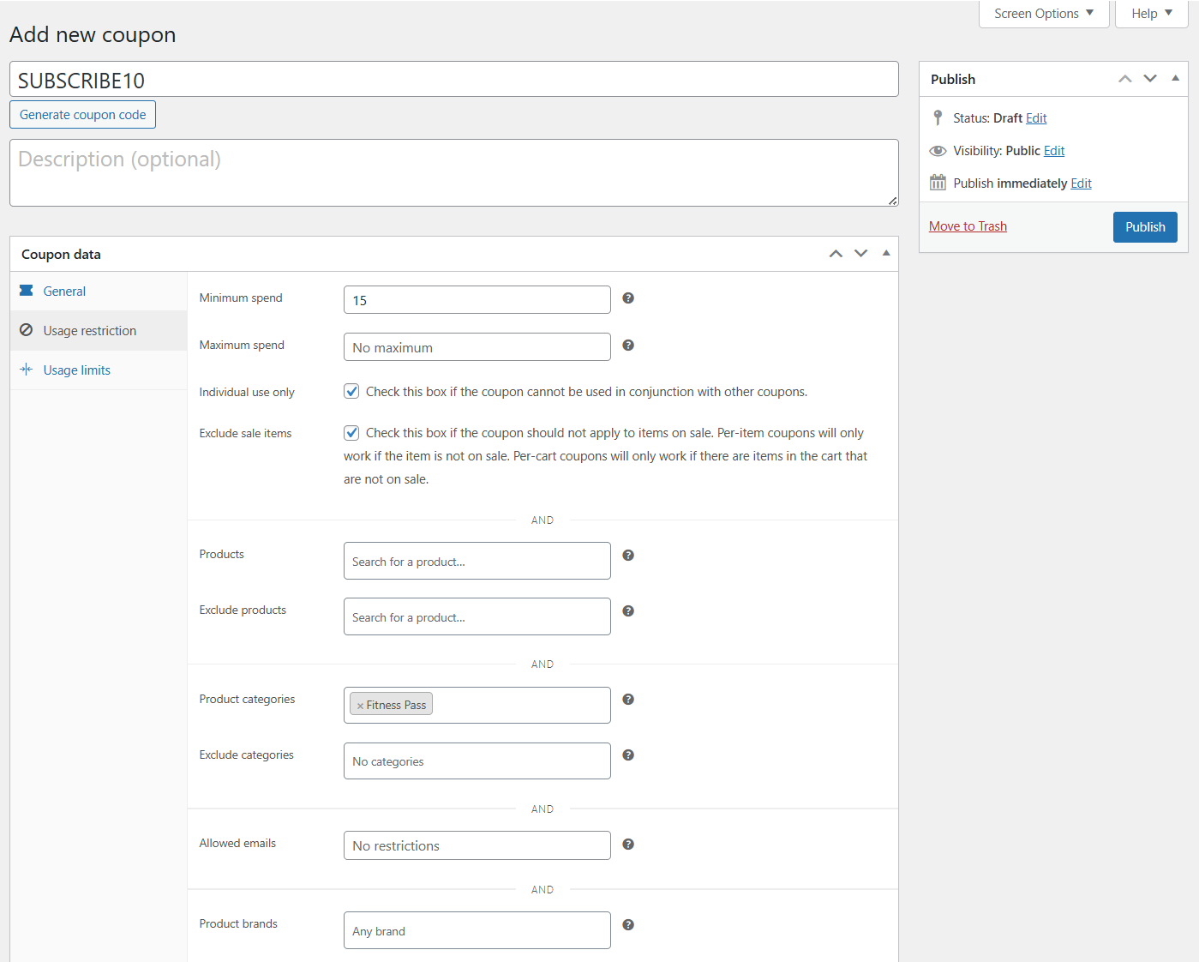Remove the Fitness Pass category tag

click(359, 704)
